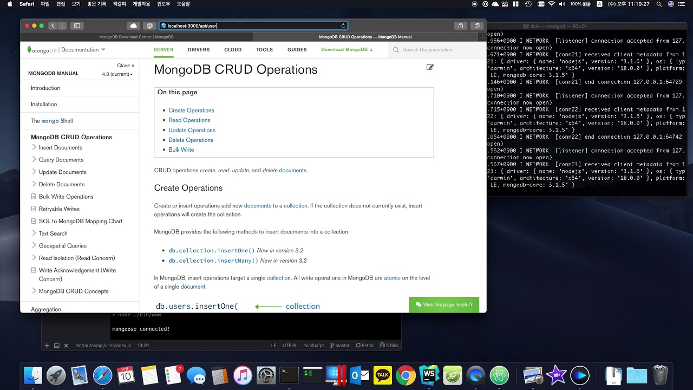Show the Safari sidebar

pos(77,25)
